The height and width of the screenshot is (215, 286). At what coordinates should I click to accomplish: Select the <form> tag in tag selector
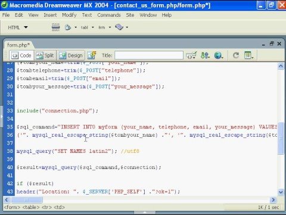tap(12, 207)
